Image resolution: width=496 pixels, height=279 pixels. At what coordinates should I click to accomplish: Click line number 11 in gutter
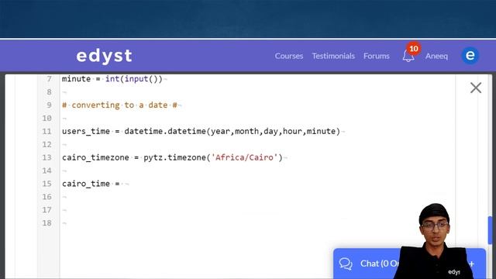[x=46, y=131]
